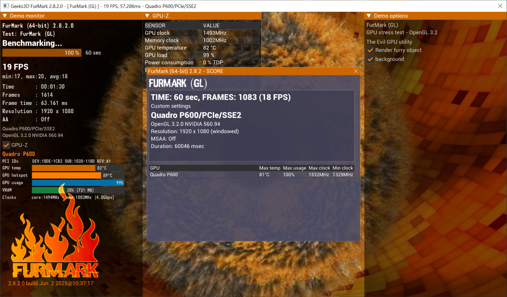This screenshot has height=297, width=507.
Task: Select the VALUE column header in GPU-Z
Action: [x=211, y=26]
